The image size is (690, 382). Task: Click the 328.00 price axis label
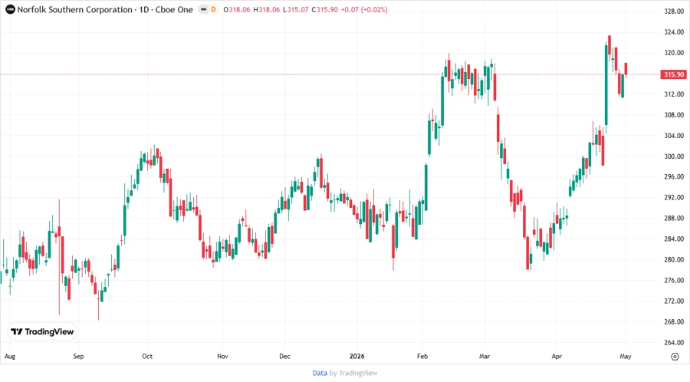point(674,12)
